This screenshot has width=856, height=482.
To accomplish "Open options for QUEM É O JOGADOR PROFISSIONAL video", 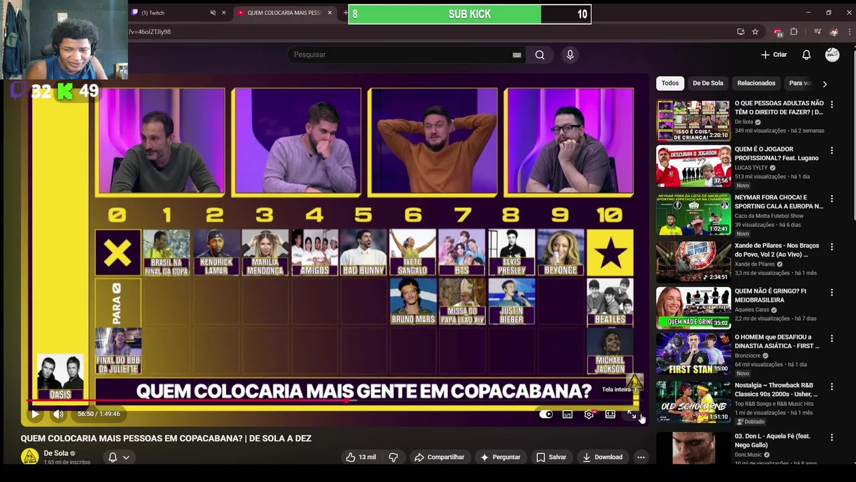I will click(x=832, y=151).
